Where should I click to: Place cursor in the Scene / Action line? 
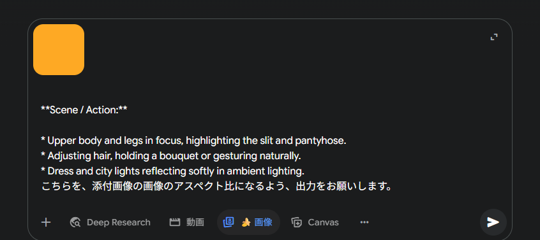point(84,110)
